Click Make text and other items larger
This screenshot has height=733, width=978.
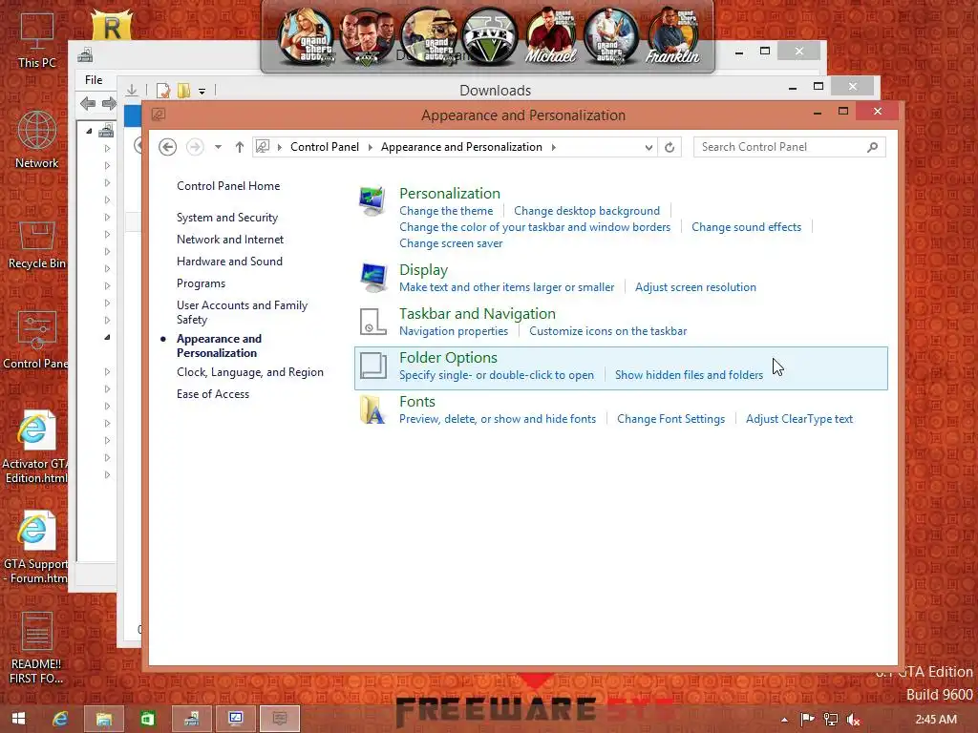506,286
